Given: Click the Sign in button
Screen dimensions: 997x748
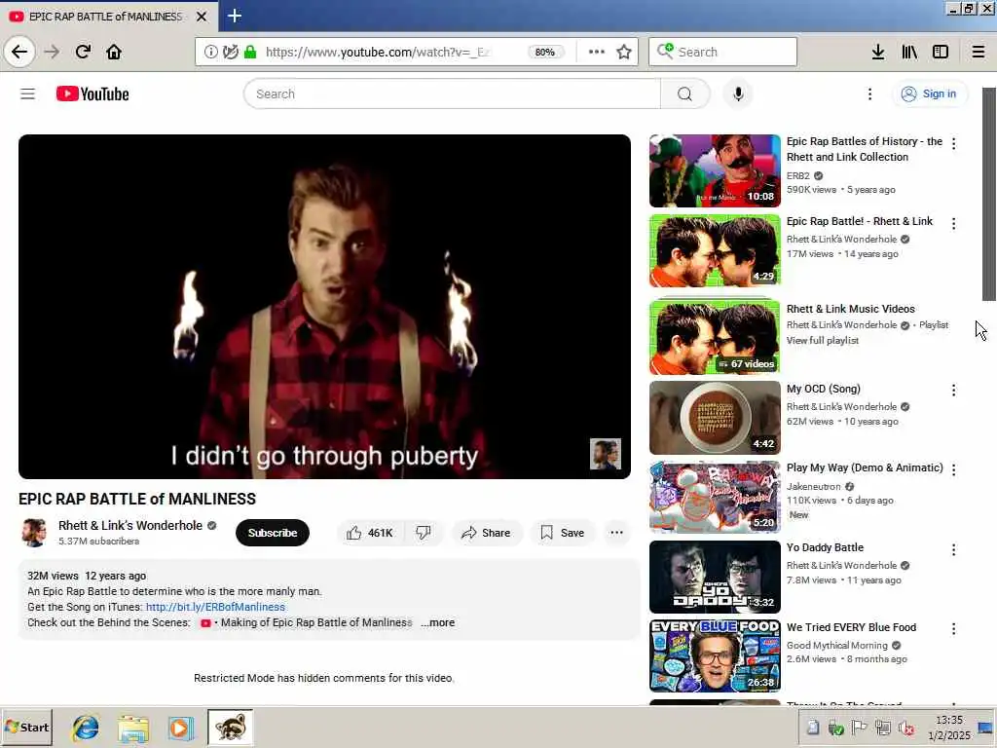Looking at the screenshot, I should (929, 94).
